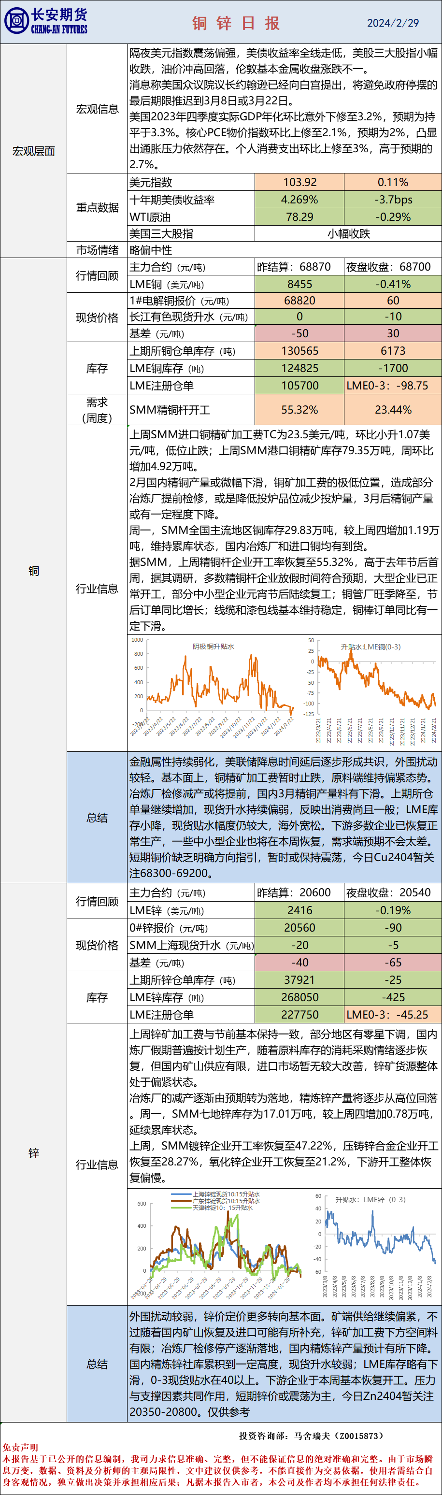442x1495 pixels.
Task: Select the treasury yield value 4.269%
Action: [x=299, y=199]
